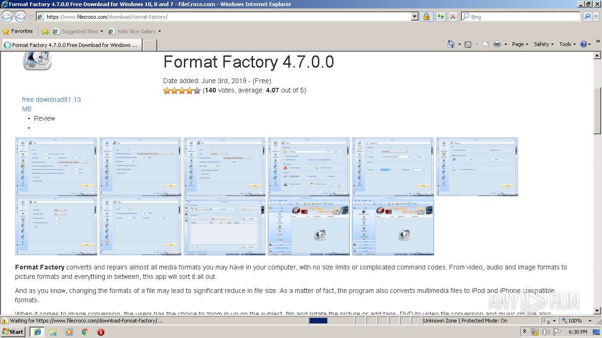Open the Tools menu
Viewport: 602px width, 338px height.
coord(567,44)
